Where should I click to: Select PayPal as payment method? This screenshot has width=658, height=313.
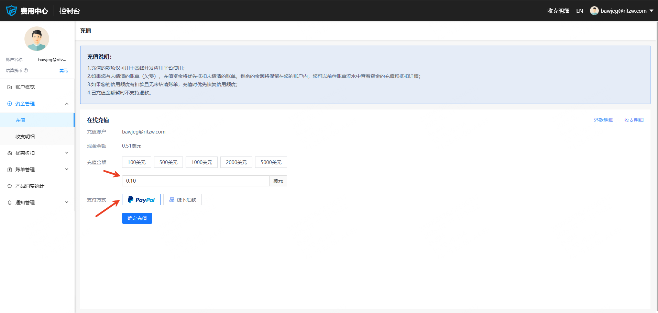141,200
